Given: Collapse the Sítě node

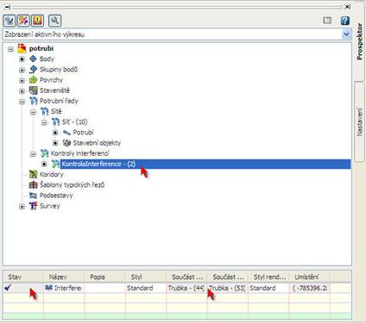Looking at the screenshot, I should tap(33, 112).
